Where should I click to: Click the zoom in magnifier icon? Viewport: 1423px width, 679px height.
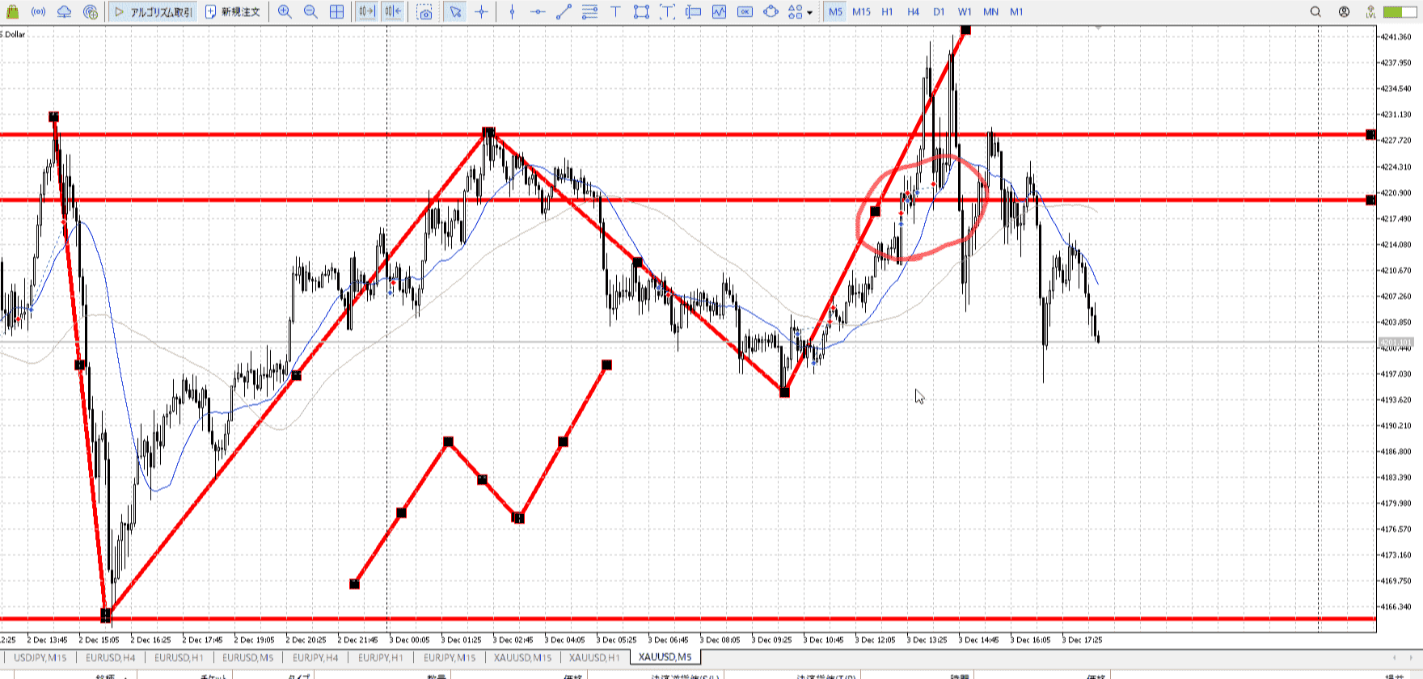click(285, 12)
